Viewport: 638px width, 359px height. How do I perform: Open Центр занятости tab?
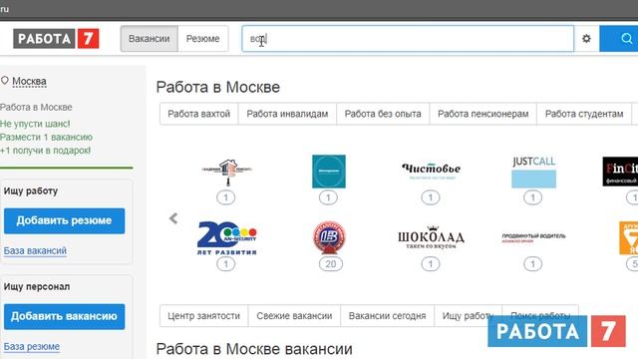(203, 316)
